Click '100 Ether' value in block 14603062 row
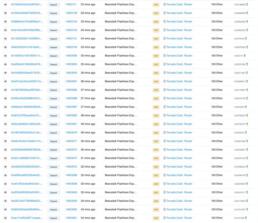Viewport: 258px width, 223px height. pos(217,209)
